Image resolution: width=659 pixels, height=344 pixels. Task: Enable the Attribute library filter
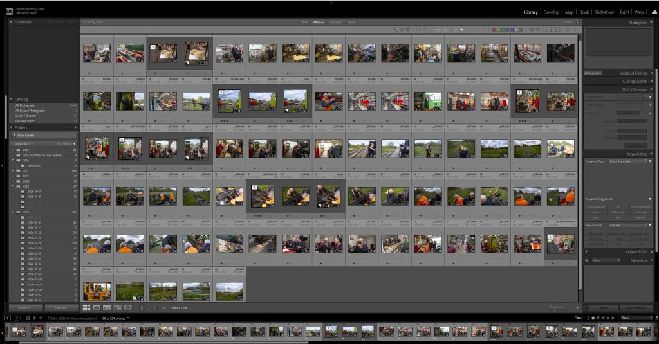pos(319,22)
